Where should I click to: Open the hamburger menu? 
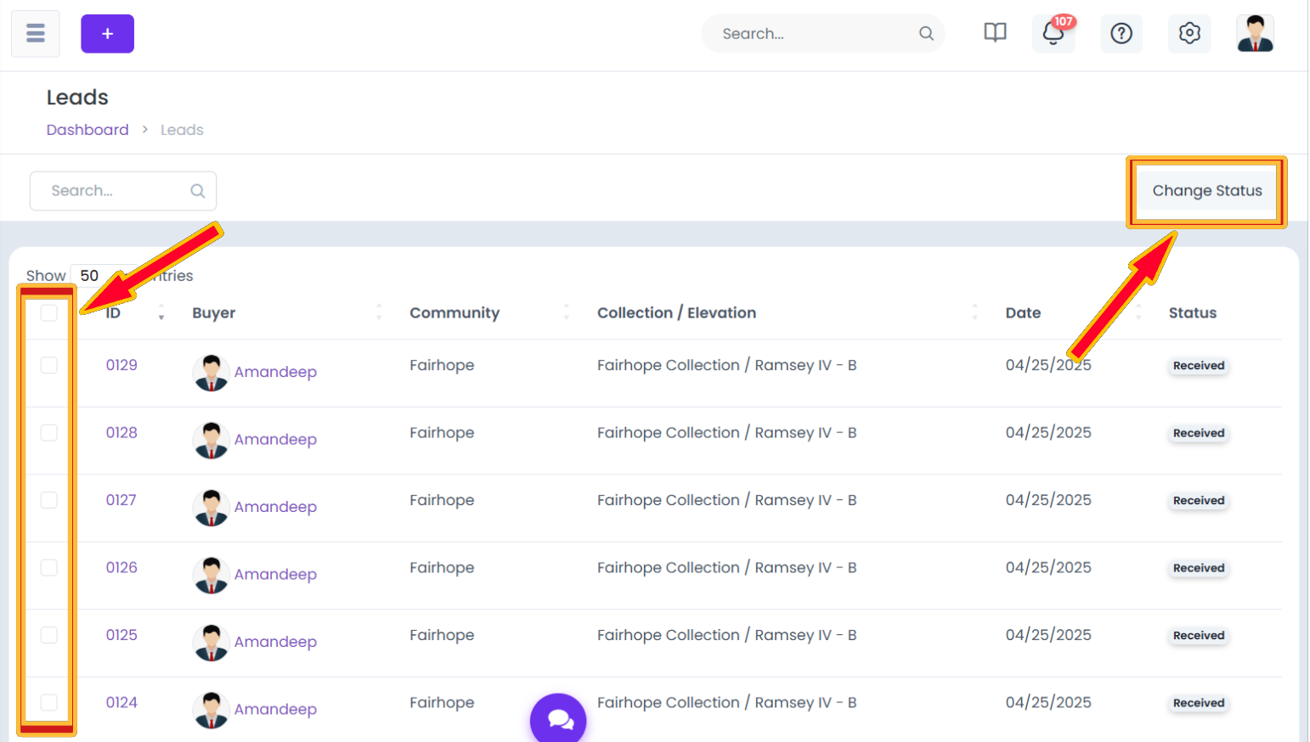pos(35,33)
